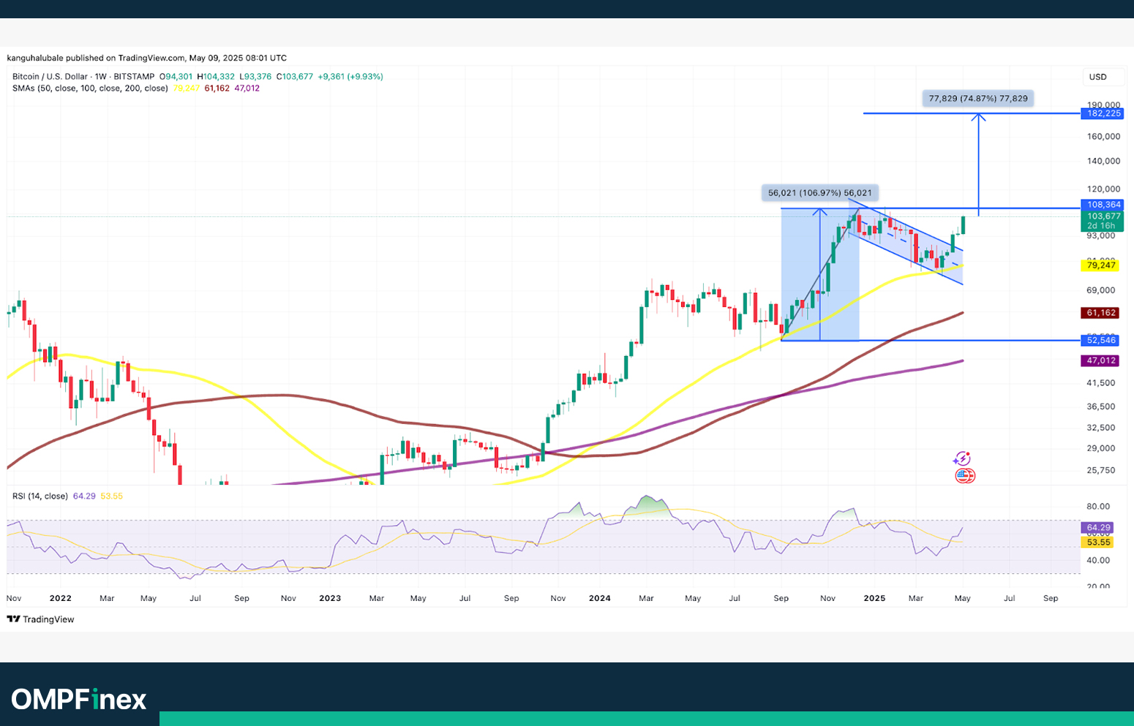The height and width of the screenshot is (726, 1134).
Task: Click the OMPFinex logo in the footer
Action: pos(79,700)
